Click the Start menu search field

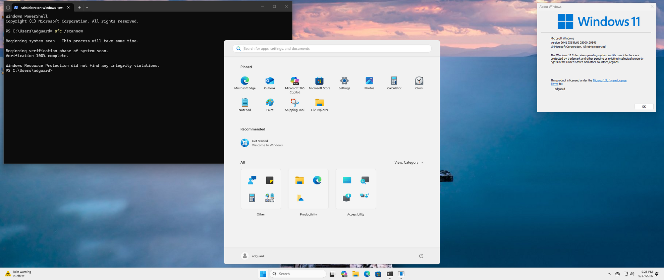[x=332, y=49]
